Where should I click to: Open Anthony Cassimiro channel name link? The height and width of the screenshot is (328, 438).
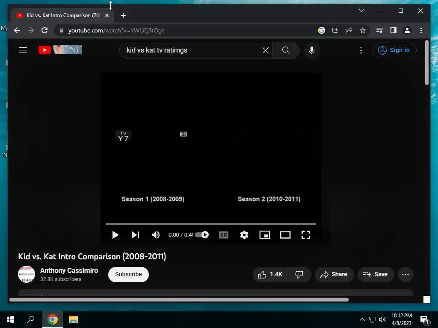click(69, 270)
